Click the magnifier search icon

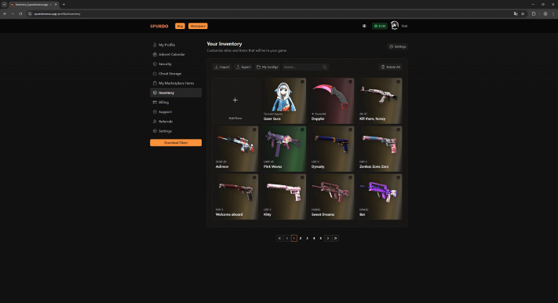(325, 67)
